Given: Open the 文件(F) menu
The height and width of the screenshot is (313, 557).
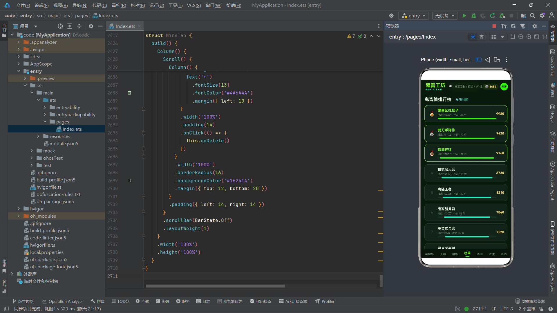Looking at the screenshot, I should (23, 5).
